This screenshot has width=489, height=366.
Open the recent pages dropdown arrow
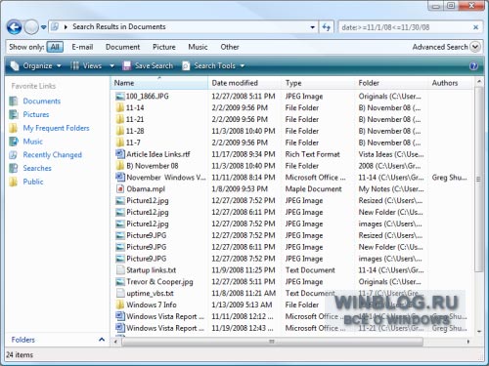[x=44, y=27]
